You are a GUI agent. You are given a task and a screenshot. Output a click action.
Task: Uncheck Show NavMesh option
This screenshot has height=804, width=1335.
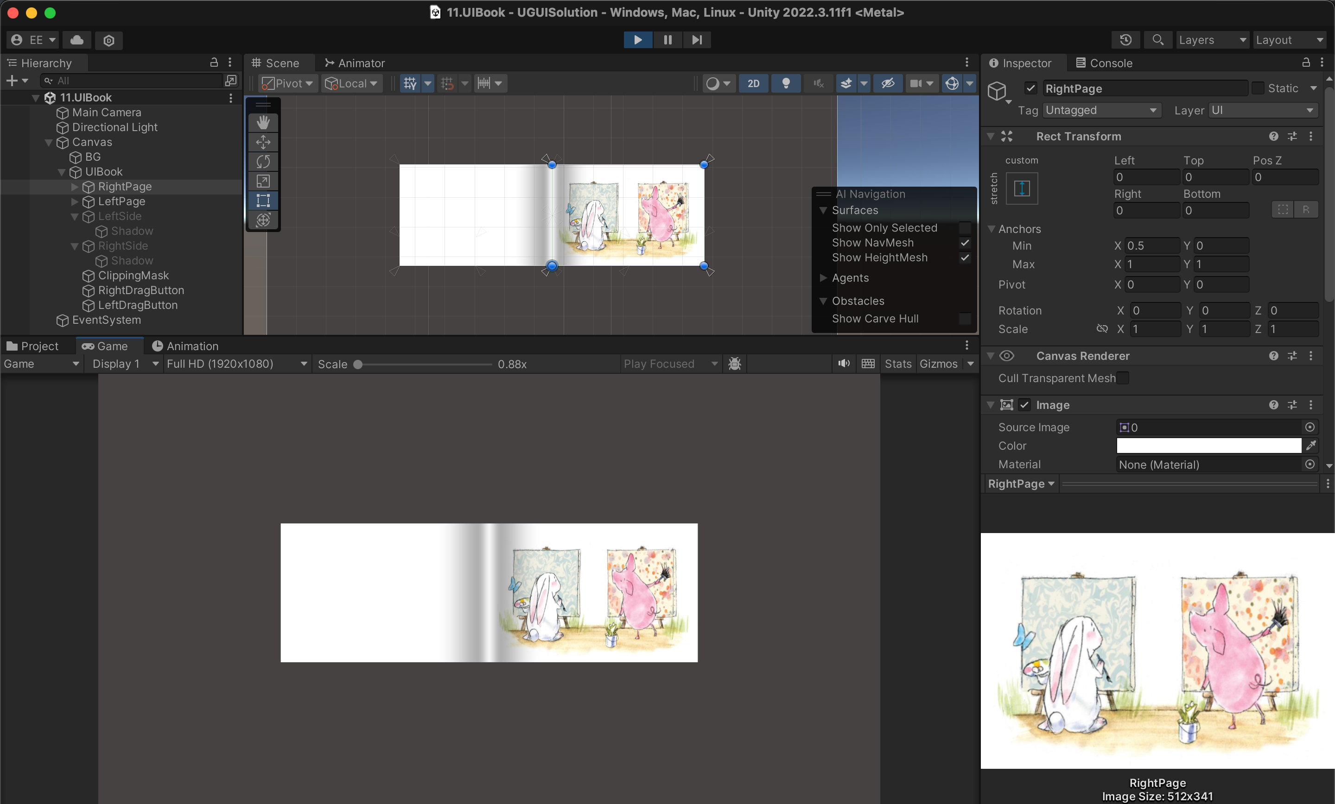[965, 243]
